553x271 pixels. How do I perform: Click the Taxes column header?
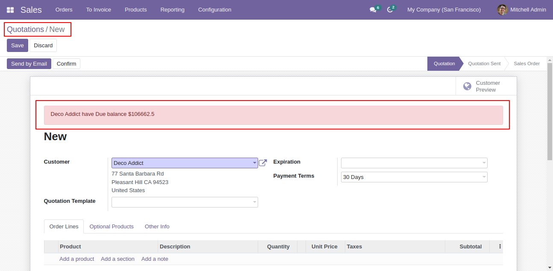[x=395, y=247]
